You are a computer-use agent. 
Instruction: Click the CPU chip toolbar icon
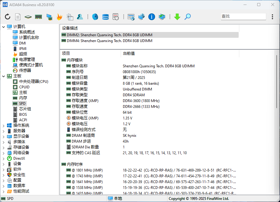[x=28, y=17]
